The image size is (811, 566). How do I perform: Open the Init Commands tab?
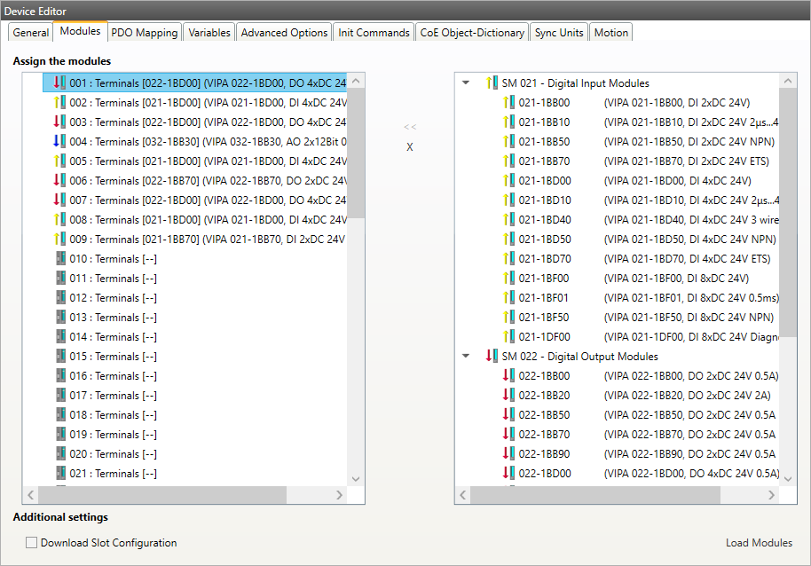click(374, 32)
